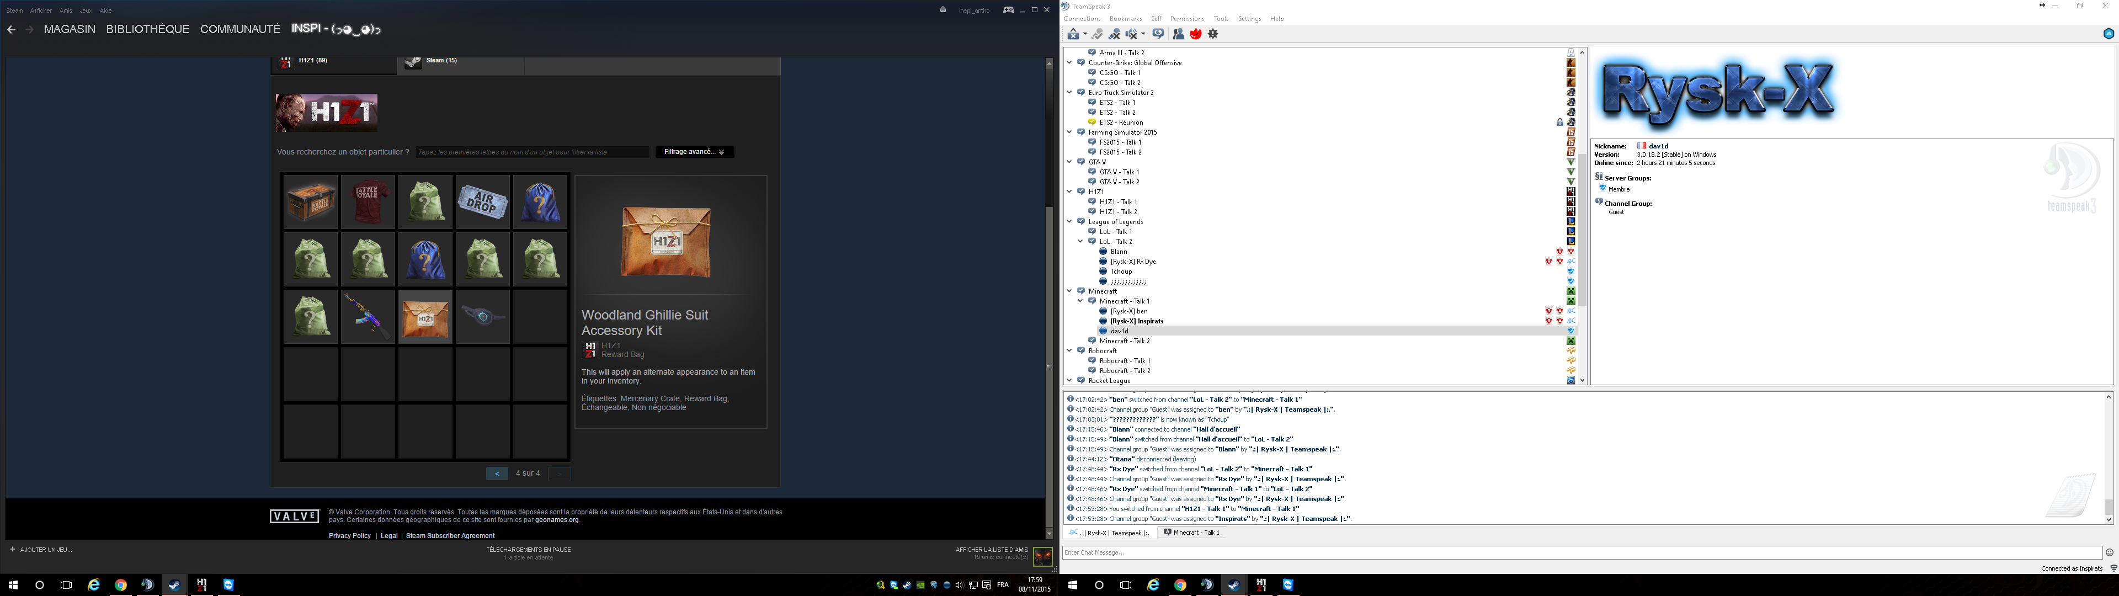Open TeamSpeak Bookmarks menu
The image size is (2119, 596).
point(1125,19)
